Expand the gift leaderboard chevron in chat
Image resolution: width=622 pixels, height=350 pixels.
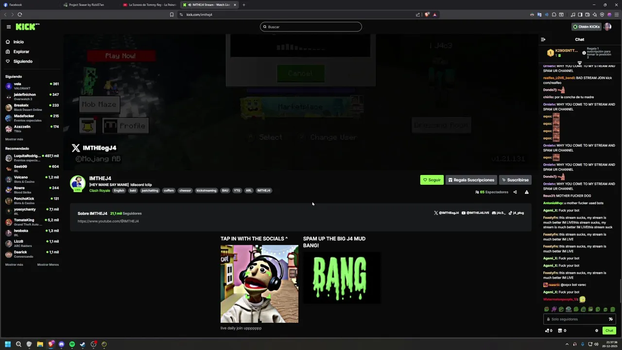(x=579, y=63)
